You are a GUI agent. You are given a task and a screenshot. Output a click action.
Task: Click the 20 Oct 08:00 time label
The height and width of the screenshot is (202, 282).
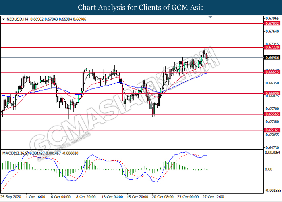coord(162,197)
